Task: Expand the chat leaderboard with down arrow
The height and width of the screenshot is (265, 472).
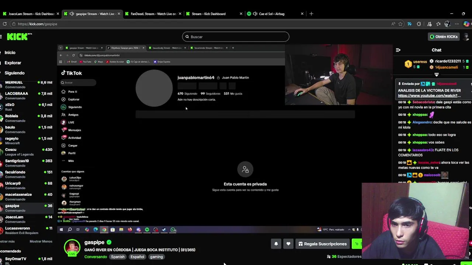Action: coord(436,75)
